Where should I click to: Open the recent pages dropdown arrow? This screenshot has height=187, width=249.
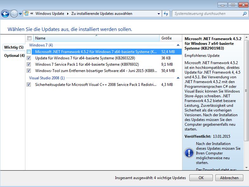tap(21, 14)
